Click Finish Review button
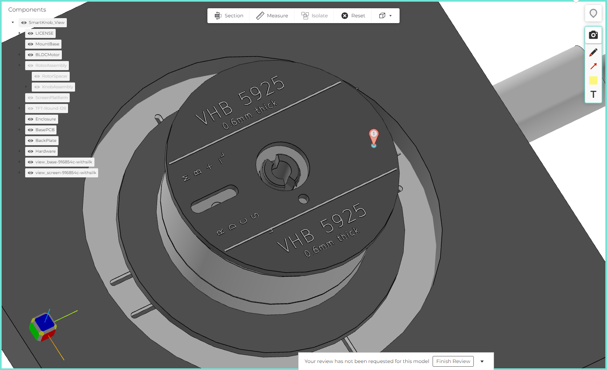This screenshot has height=370, width=607. click(x=453, y=361)
